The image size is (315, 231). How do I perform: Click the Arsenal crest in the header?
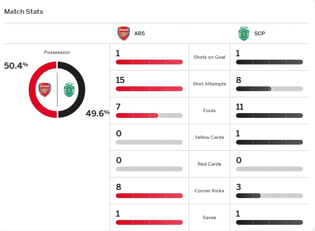click(123, 34)
